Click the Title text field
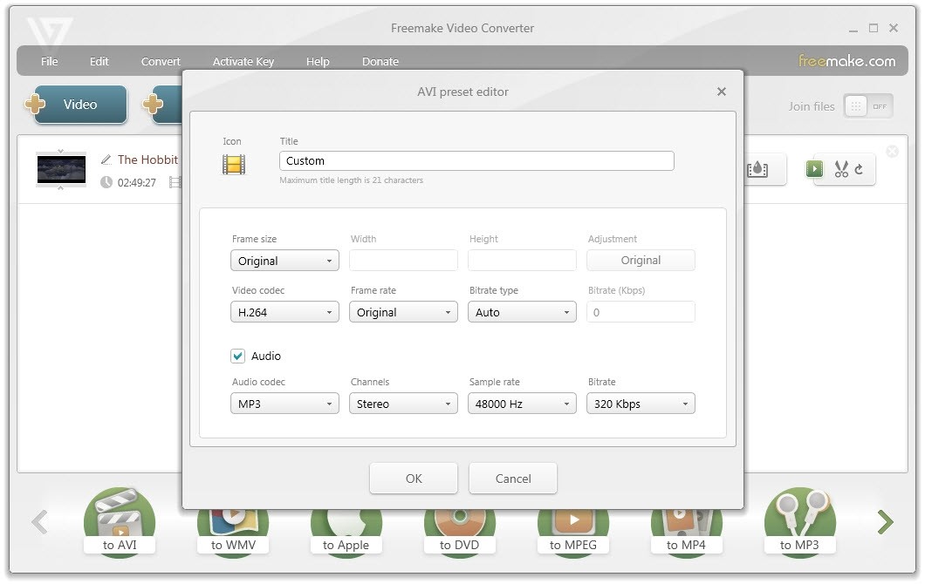The height and width of the screenshot is (584, 925). (x=476, y=160)
